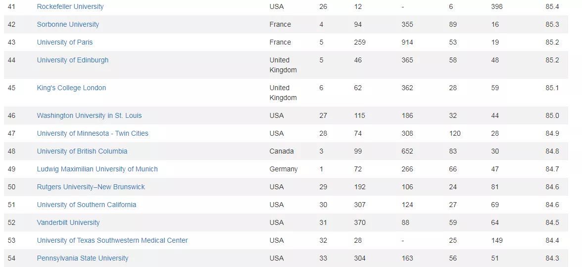Image resolution: width=582 pixels, height=267 pixels.
Task: Select the 84.3 score cell
Action: 552,258
